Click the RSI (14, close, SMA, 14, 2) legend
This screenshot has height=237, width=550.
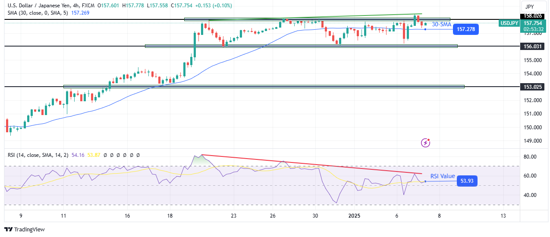tap(38, 155)
